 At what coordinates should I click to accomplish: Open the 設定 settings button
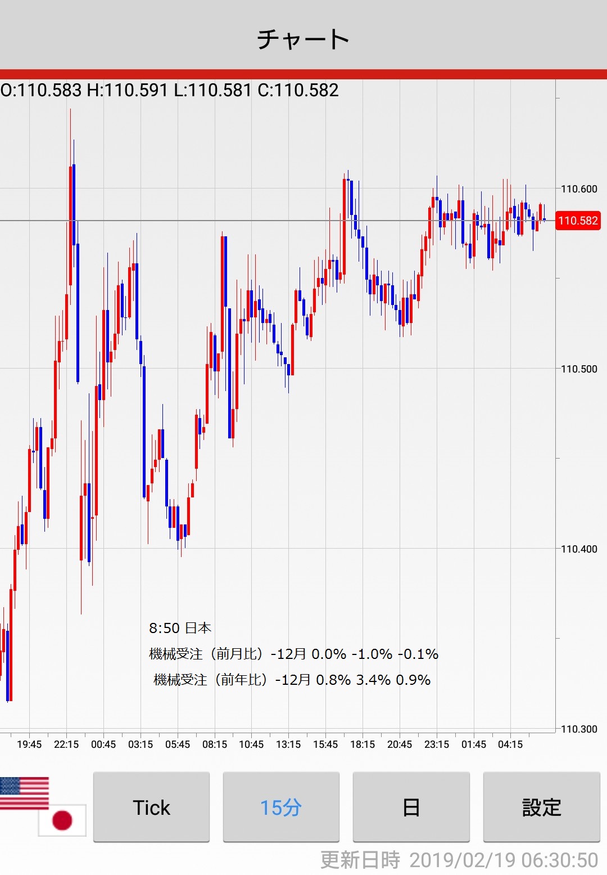(x=541, y=807)
